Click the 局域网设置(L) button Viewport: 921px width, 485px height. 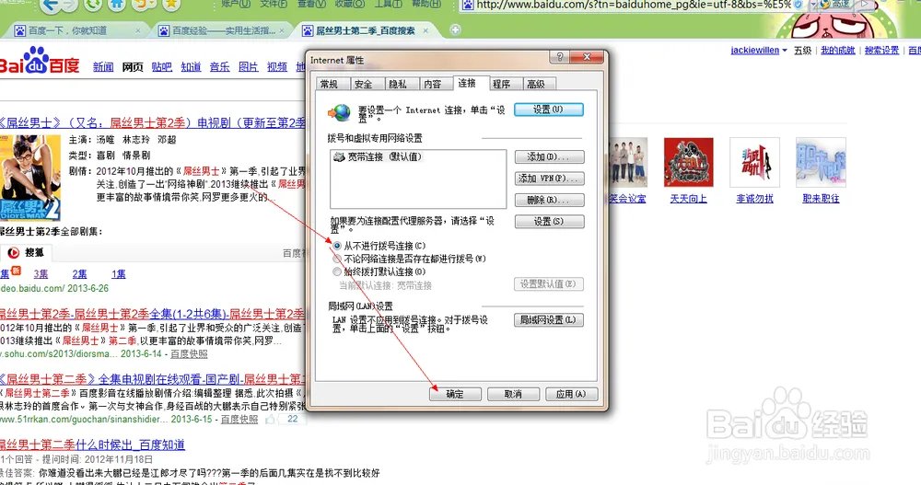point(549,320)
